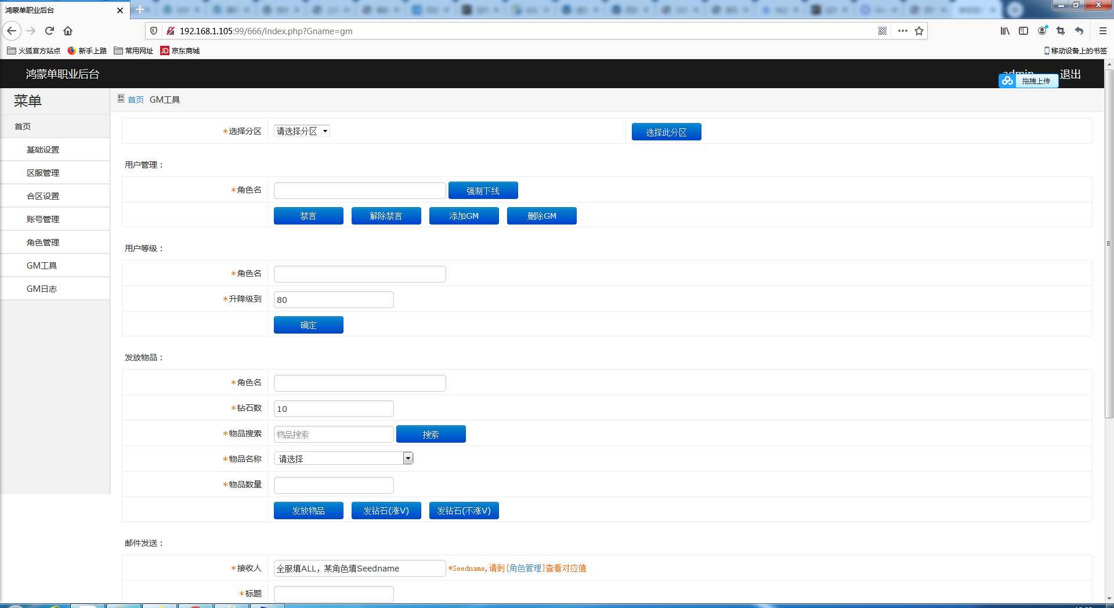This screenshot has height=608, width=1114.
Task: Follow the 角色管理 link in mail hint
Action: coord(526,569)
